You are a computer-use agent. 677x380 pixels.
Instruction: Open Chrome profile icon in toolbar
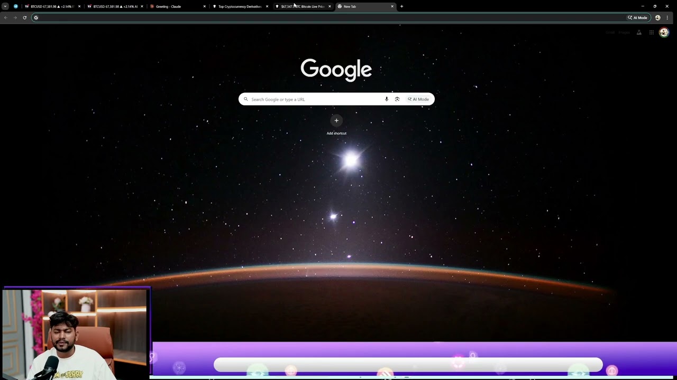coord(657,17)
